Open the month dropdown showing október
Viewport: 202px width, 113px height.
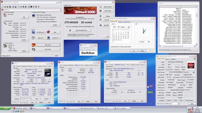tap(129, 27)
